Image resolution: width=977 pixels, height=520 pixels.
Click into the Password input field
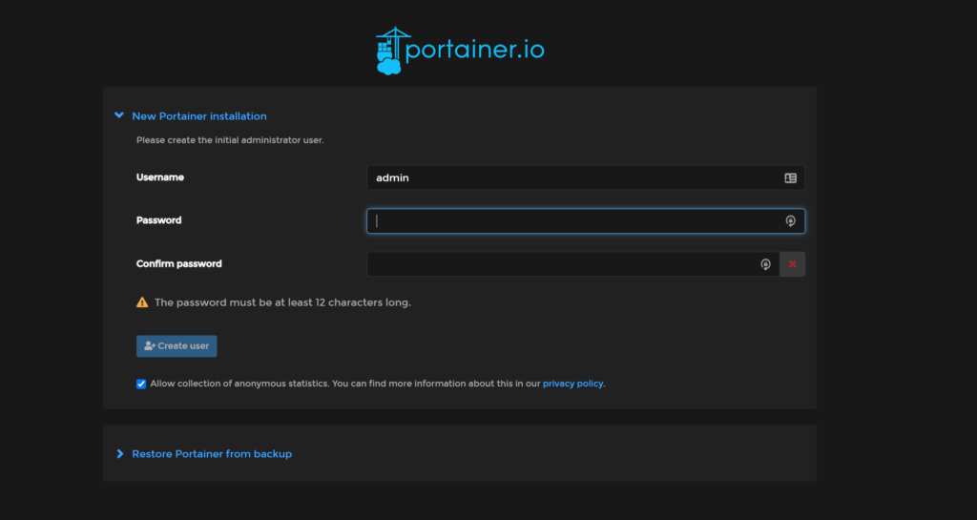585,221
